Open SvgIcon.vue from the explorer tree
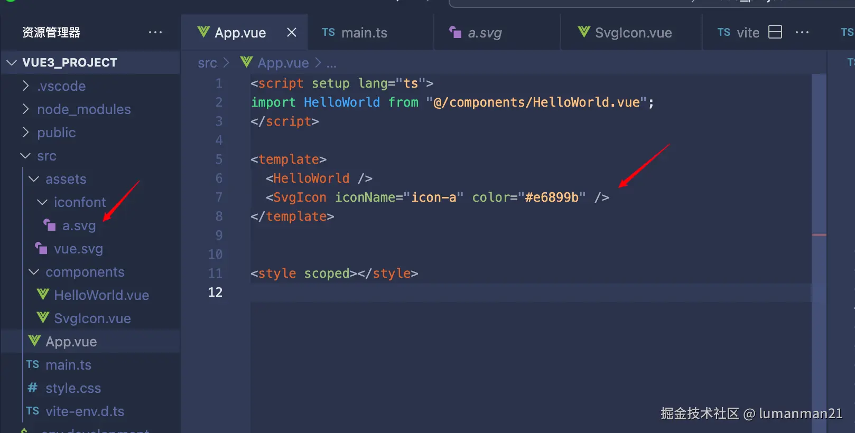 92,318
